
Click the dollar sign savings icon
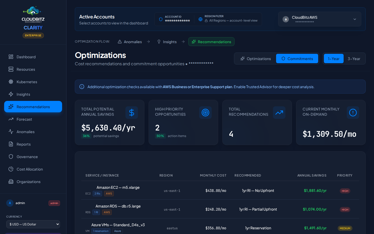[132, 113]
